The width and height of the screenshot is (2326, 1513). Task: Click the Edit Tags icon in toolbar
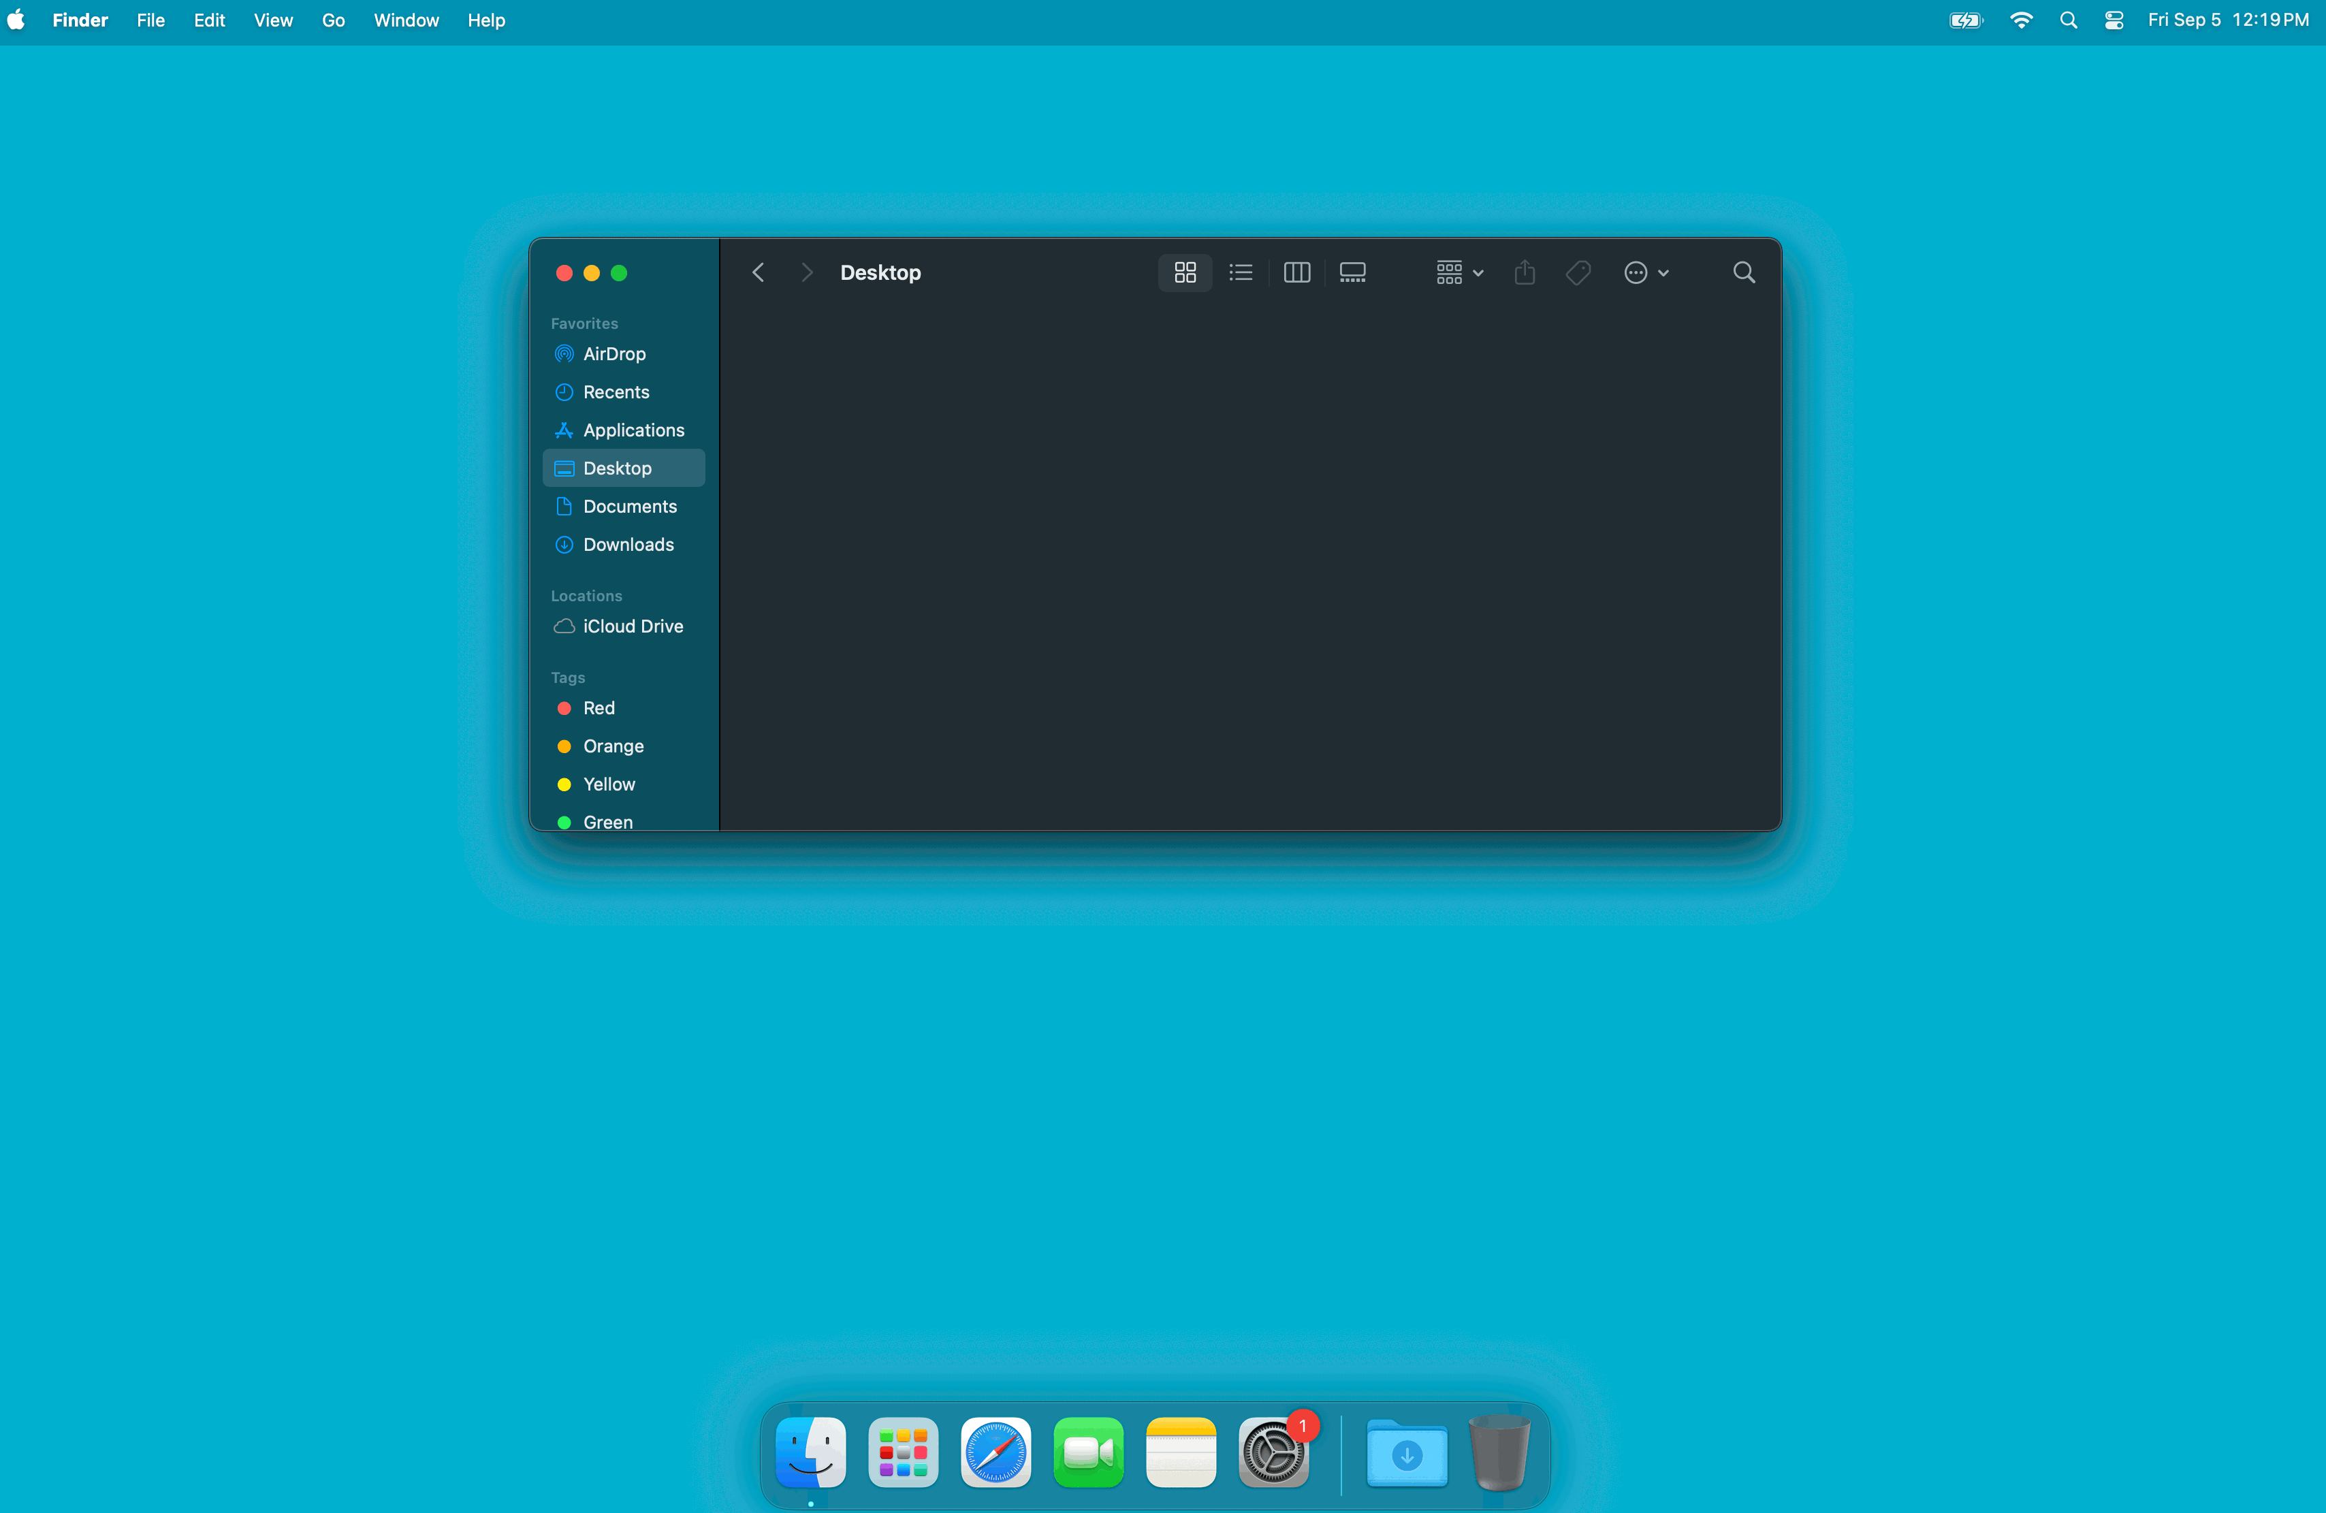1578,272
